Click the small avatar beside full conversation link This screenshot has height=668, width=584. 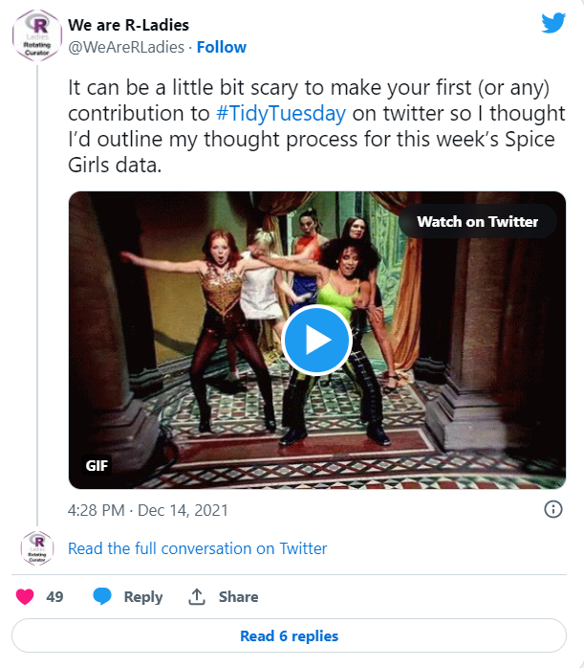37,548
